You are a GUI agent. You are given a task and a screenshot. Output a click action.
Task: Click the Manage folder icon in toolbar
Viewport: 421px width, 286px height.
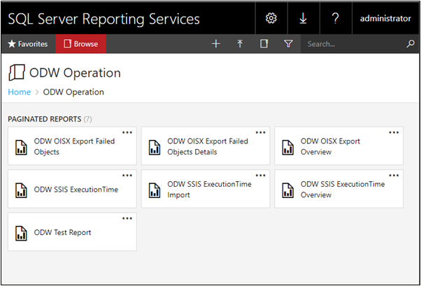(x=264, y=43)
